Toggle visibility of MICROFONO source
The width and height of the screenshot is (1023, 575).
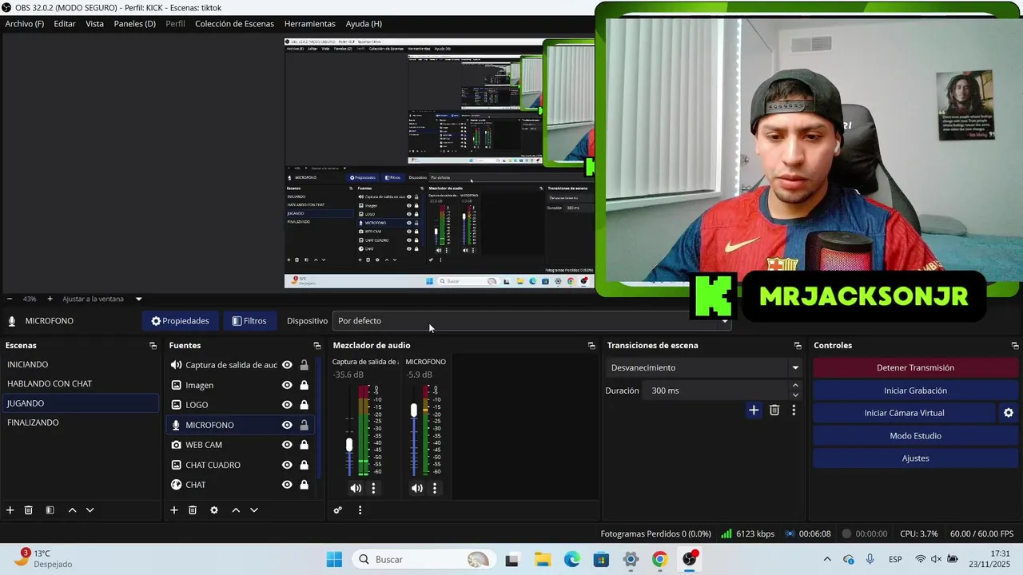tap(287, 425)
